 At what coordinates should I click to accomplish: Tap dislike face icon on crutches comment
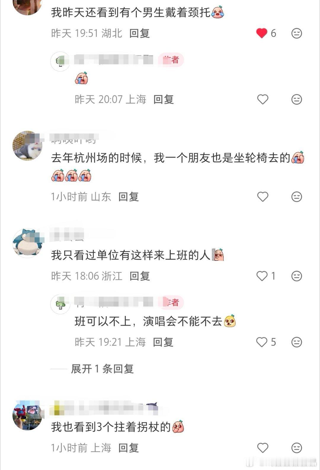pyautogui.click(x=297, y=448)
